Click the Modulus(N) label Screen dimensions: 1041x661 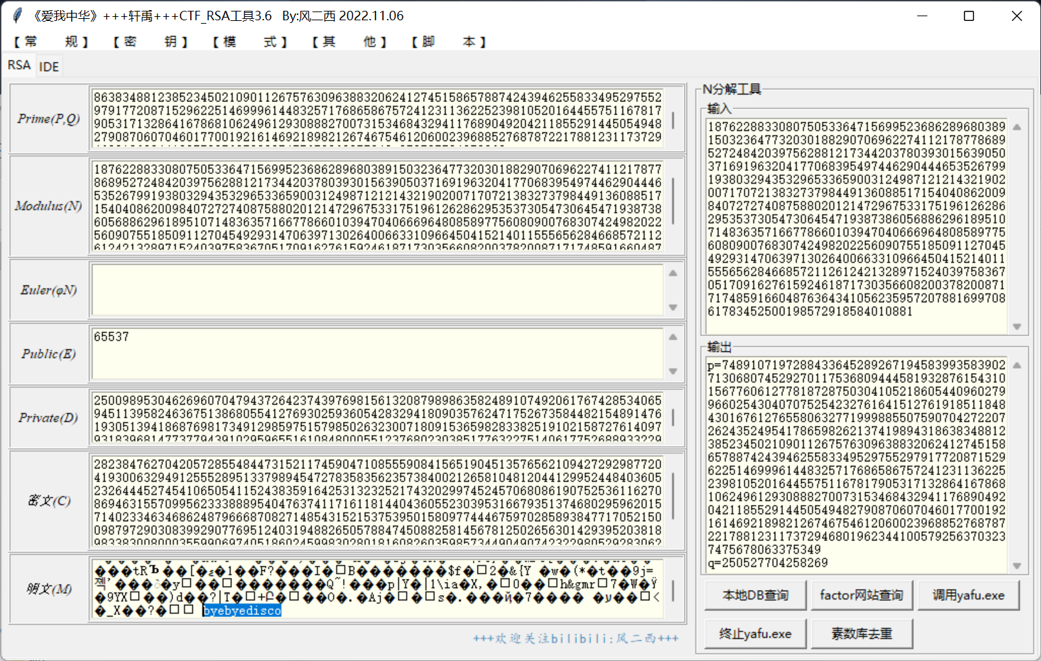click(49, 206)
